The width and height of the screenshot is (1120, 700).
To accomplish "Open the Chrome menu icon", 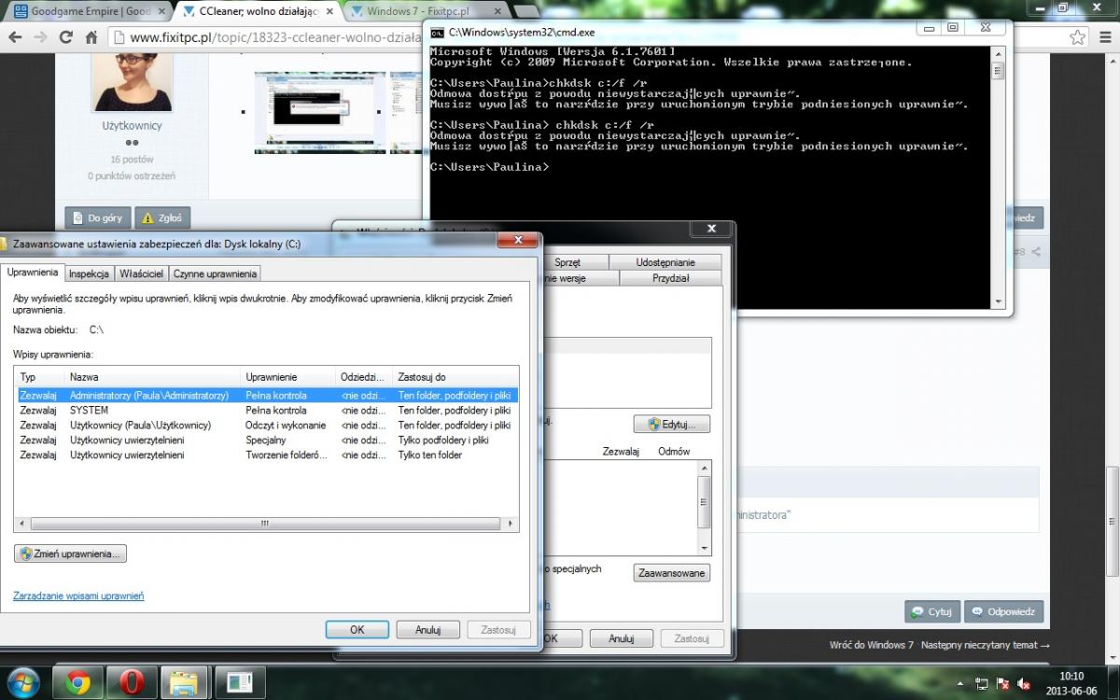I will [x=1103, y=38].
